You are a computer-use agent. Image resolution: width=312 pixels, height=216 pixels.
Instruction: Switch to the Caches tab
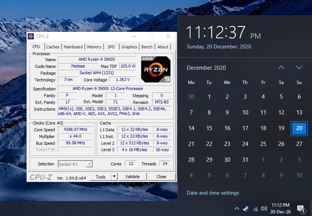53,47
